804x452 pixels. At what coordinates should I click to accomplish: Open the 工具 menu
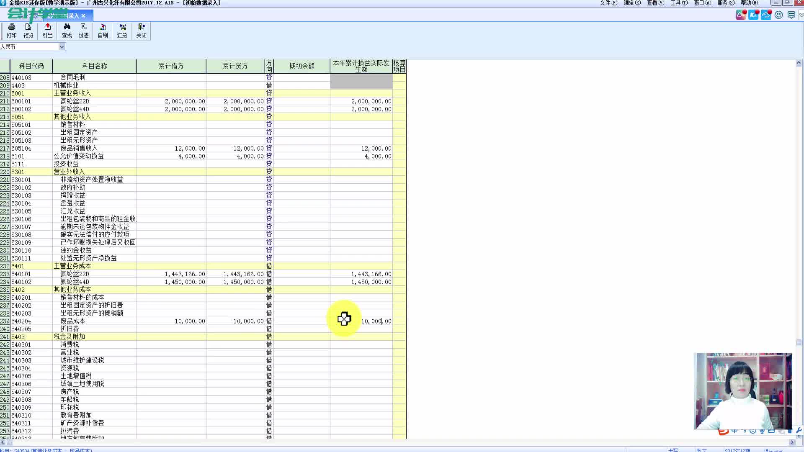click(x=679, y=3)
